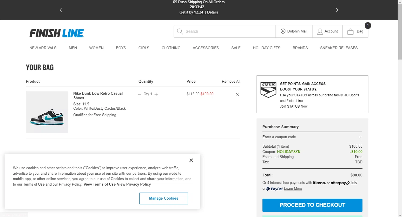
Task: Click the Size: 11.5 text
Action: point(81,104)
